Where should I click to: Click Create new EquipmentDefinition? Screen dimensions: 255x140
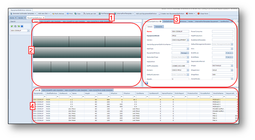[171, 14]
